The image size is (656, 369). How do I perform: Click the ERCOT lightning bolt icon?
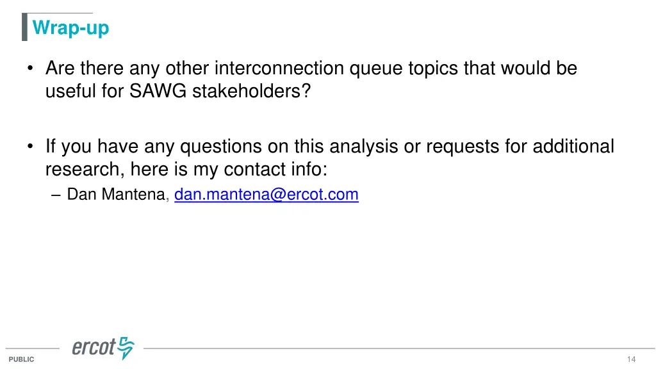[x=126, y=348]
